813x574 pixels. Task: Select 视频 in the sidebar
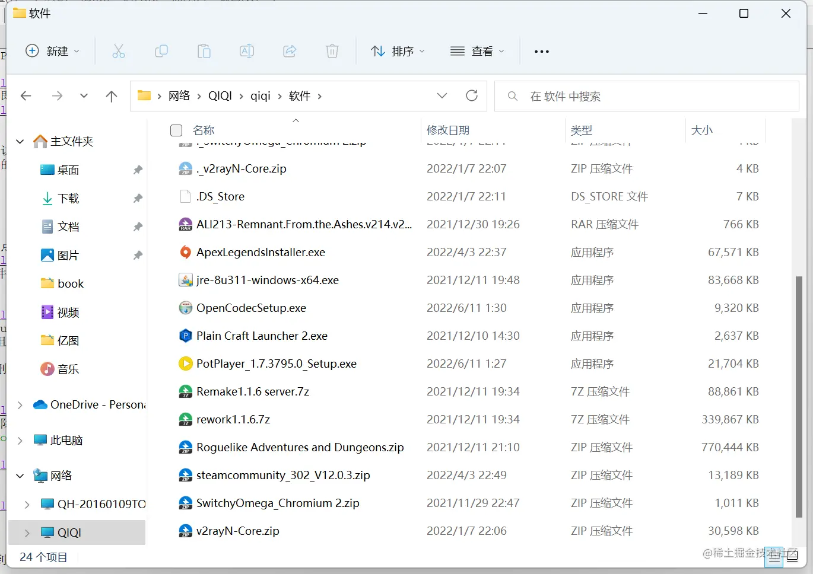click(68, 312)
